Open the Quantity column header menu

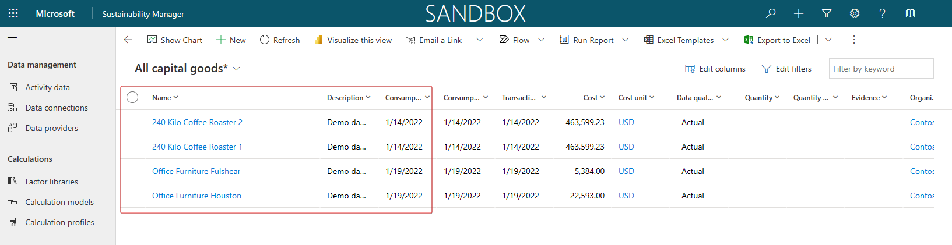pyautogui.click(x=762, y=98)
